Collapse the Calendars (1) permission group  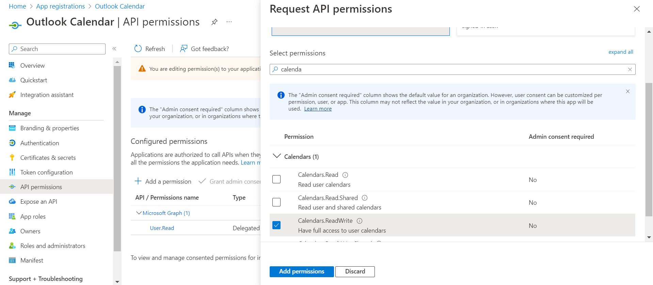[277, 156]
